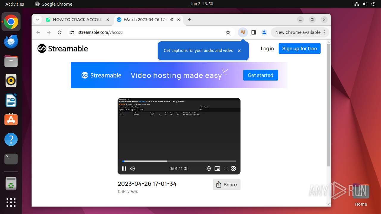Open system status menu with the network and volume icons
Image resolution: width=381 pixels, height=214 pixels.
click(365, 4)
